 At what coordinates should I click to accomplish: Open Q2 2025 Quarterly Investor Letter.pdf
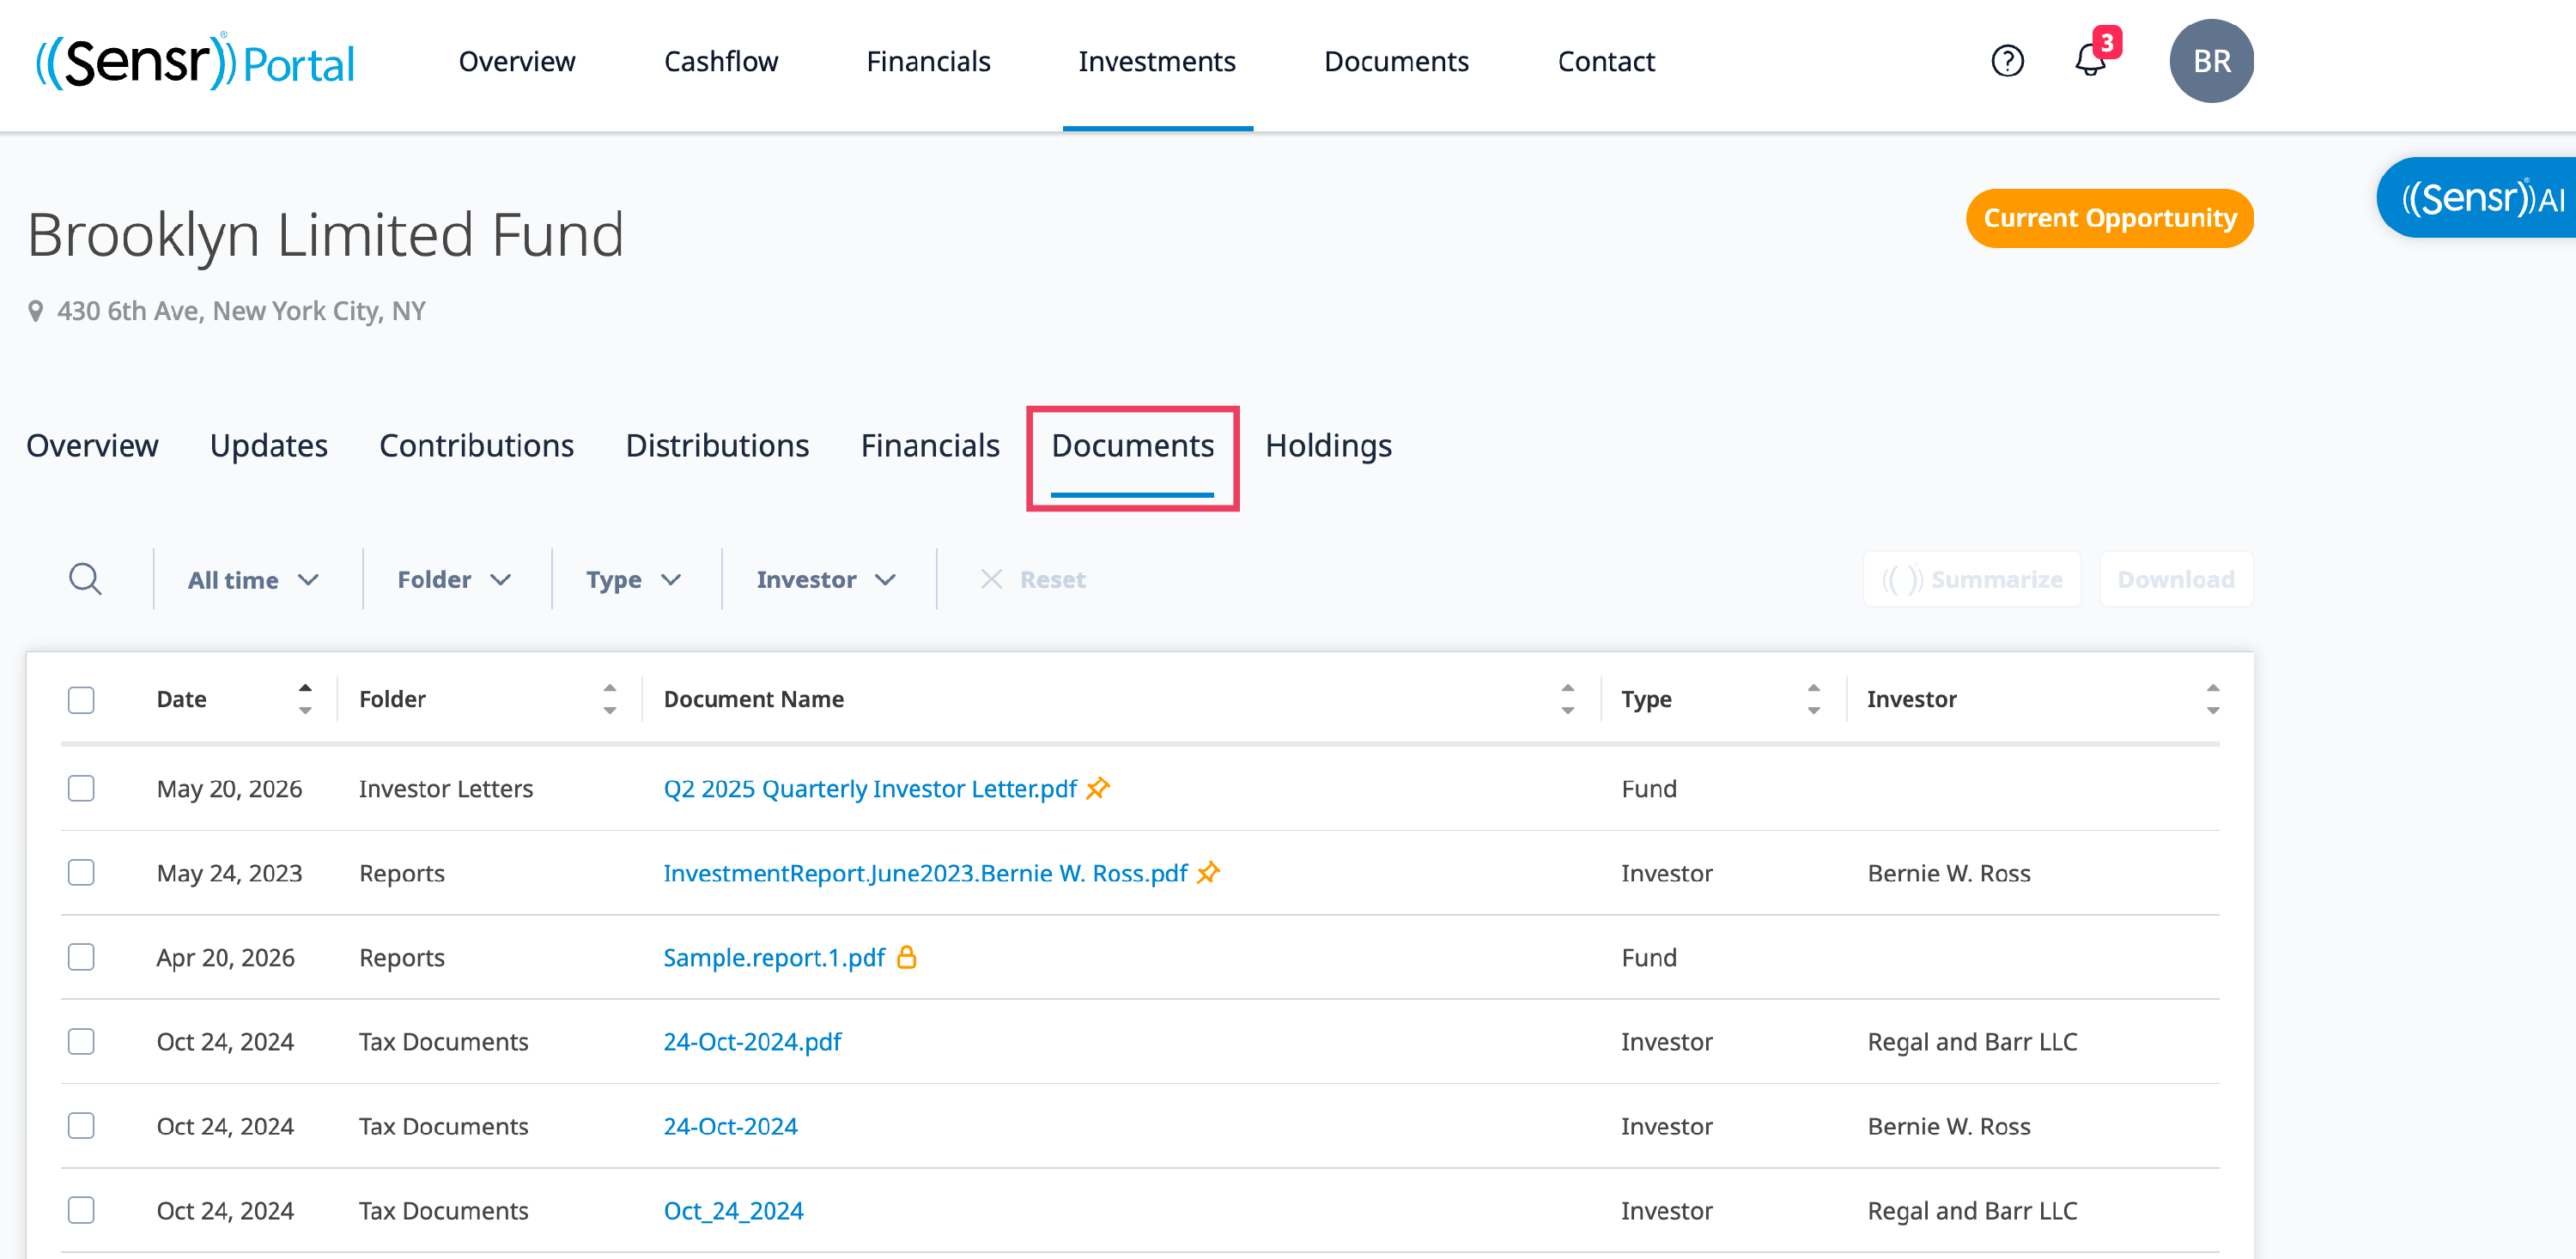point(870,789)
